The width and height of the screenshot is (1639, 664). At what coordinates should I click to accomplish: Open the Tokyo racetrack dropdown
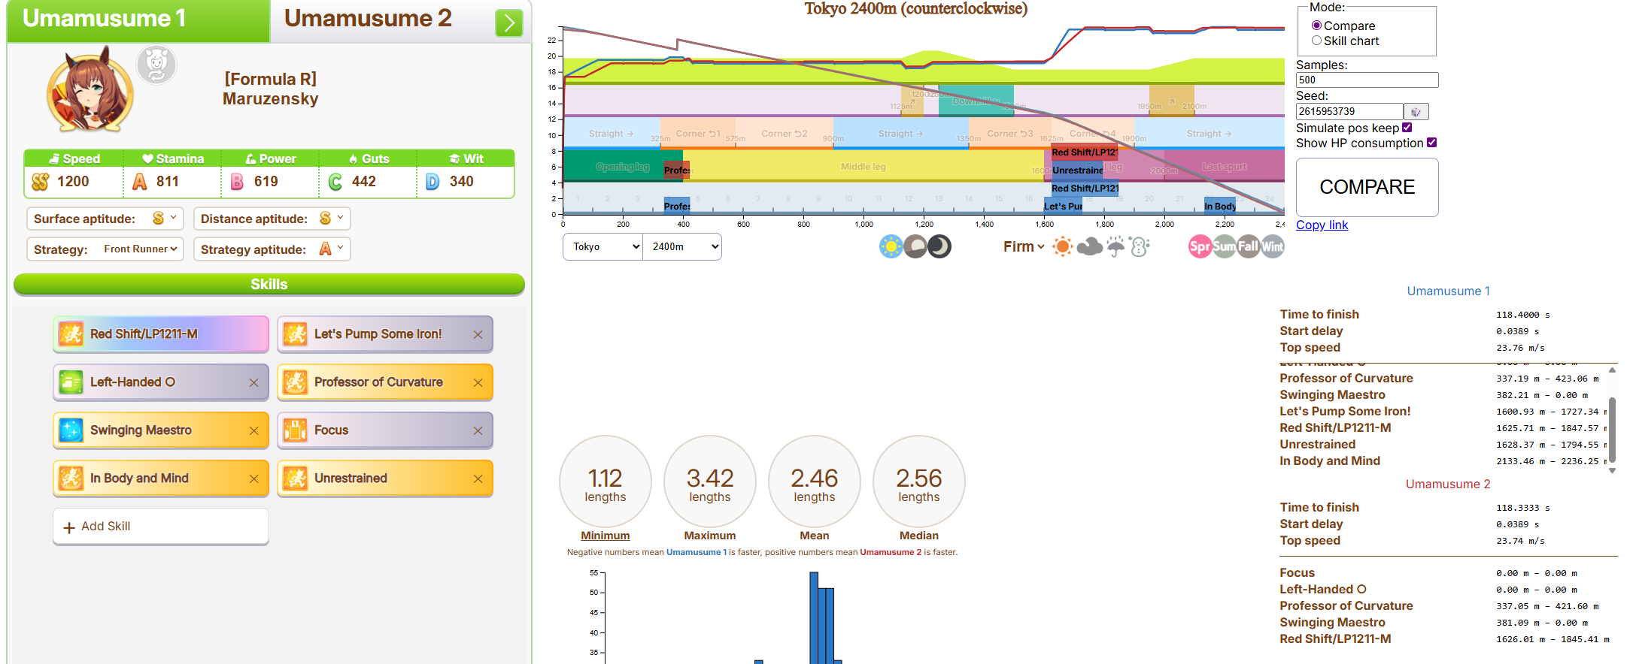pos(603,246)
